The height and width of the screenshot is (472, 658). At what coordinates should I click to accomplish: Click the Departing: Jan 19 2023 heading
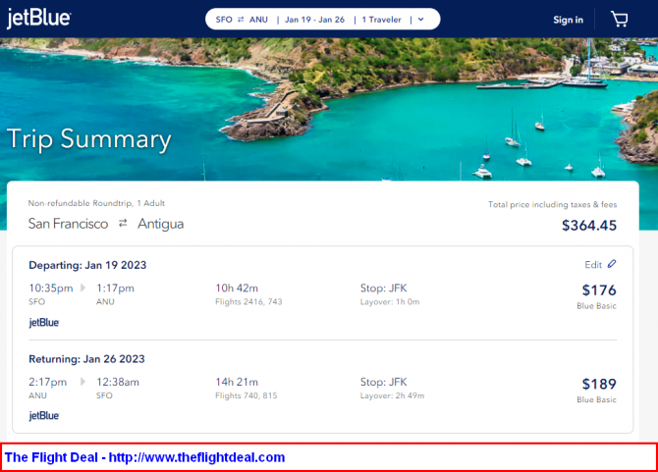(87, 265)
